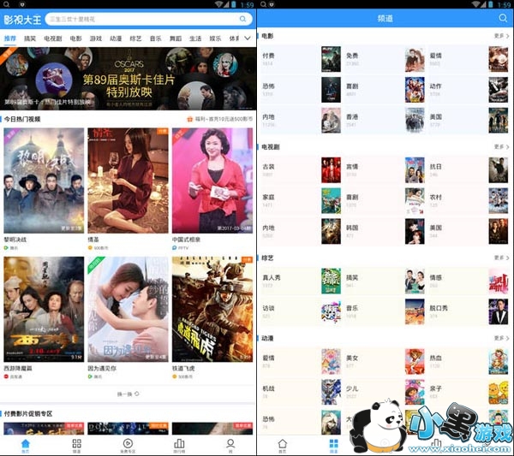This screenshot has width=514, height=456.
Task: Open the 热血 anime category
Action: pyautogui.click(x=469, y=362)
